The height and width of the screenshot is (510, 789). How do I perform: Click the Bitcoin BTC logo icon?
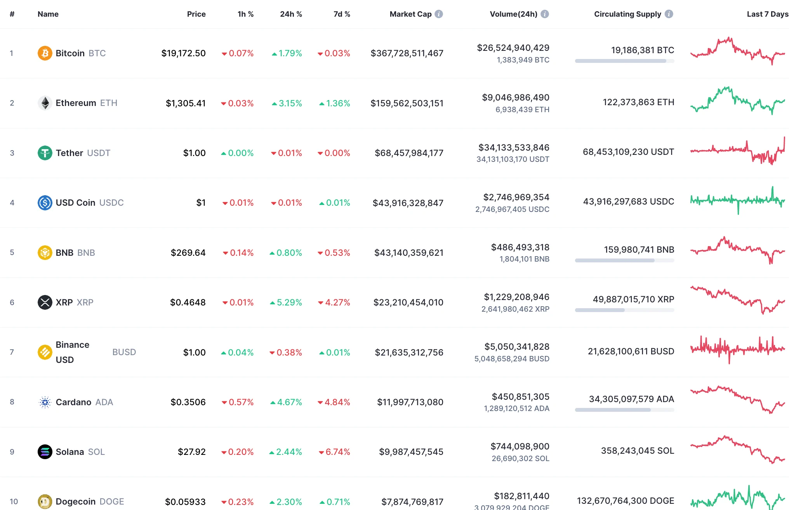pos(45,53)
